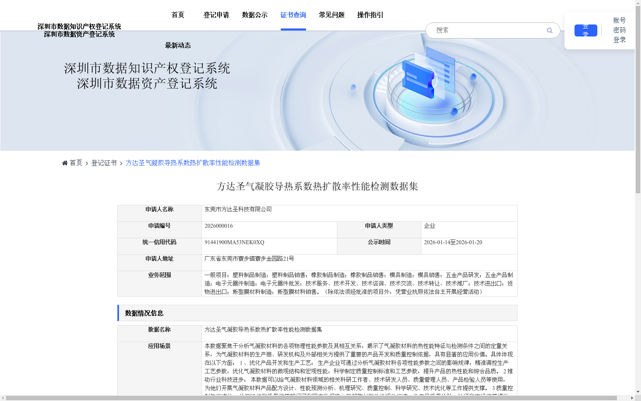Screen dimensions: 641x401
Task: Click the 深圳市数据知识产权登记系统 header logo text
Action: pos(79,26)
